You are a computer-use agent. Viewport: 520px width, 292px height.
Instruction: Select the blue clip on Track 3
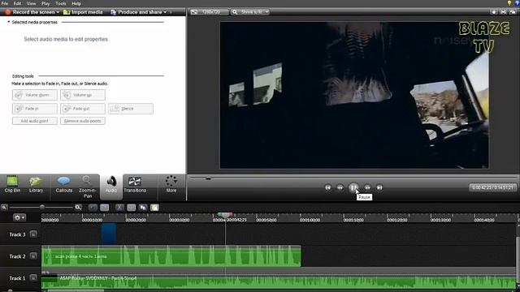[x=108, y=234]
